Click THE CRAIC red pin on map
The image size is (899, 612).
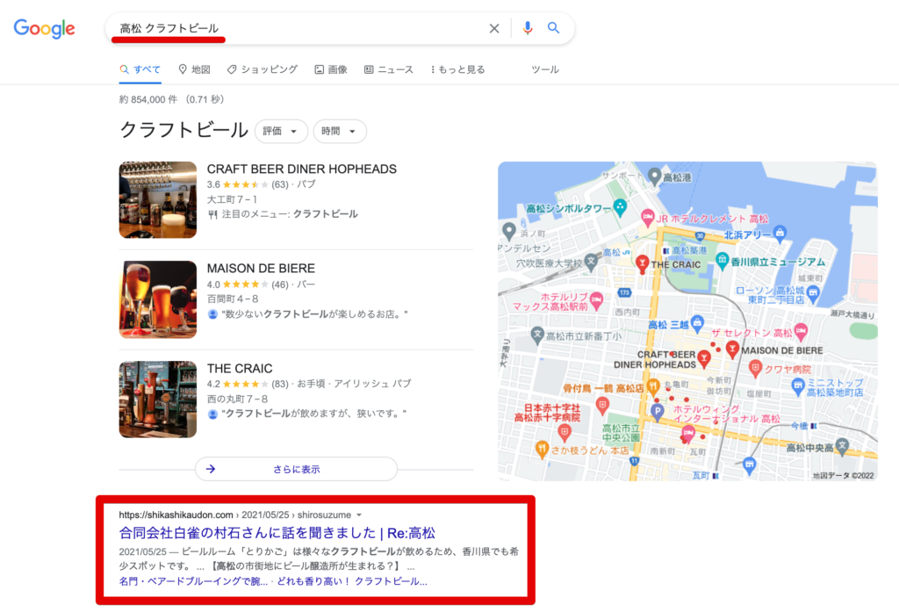[x=642, y=263]
